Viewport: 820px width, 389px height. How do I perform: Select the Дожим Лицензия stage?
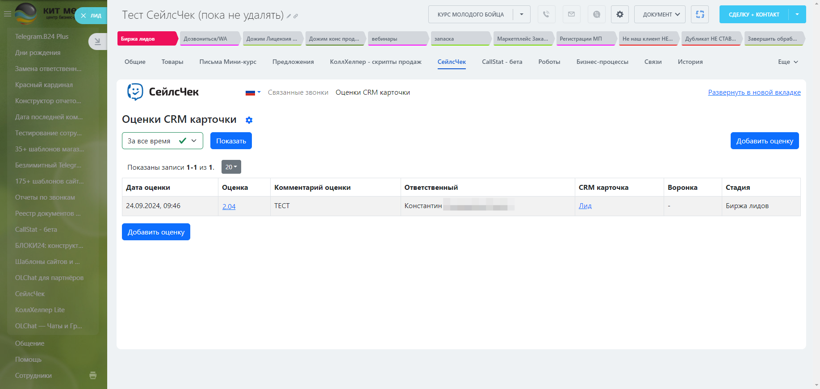tap(272, 38)
